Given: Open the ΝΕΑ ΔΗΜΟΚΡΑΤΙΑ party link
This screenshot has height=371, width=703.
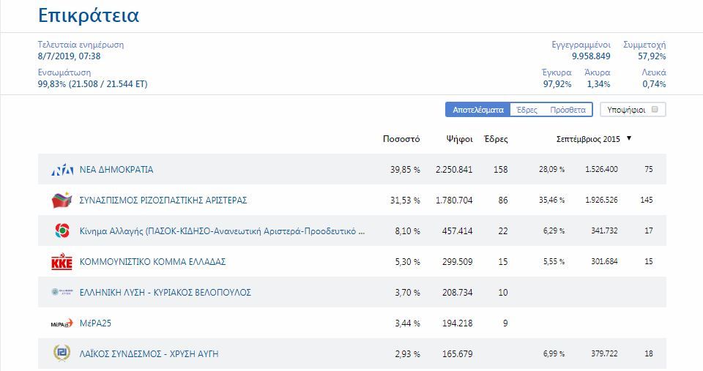Looking at the screenshot, I should tap(116, 169).
